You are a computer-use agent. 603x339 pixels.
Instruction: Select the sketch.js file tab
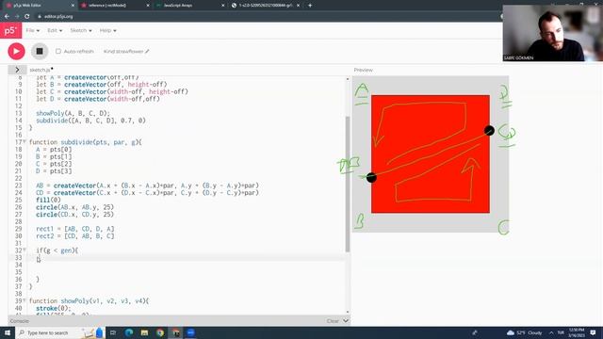click(41, 70)
